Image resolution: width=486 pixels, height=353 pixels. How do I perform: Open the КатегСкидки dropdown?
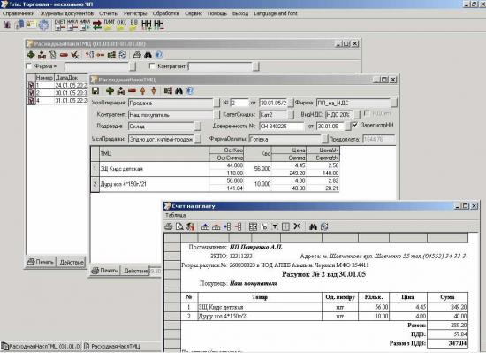point(291,114)
